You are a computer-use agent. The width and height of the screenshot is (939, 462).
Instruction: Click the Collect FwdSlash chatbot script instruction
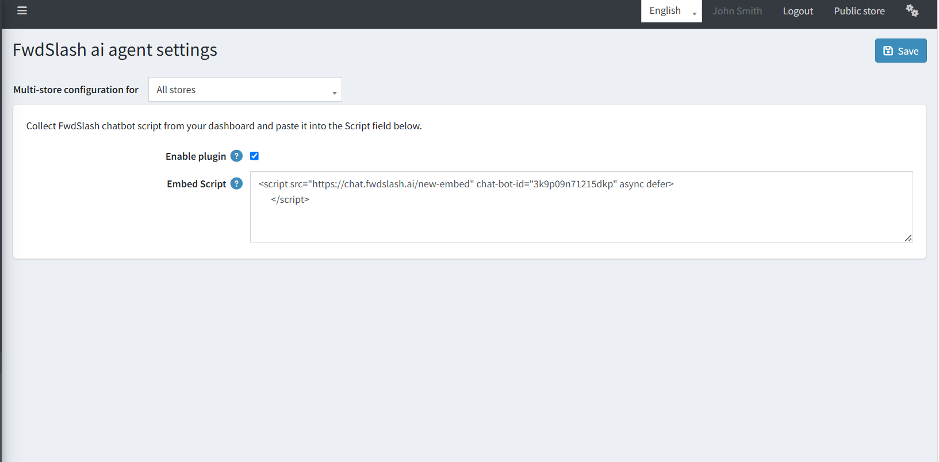(x=224, y=126)
